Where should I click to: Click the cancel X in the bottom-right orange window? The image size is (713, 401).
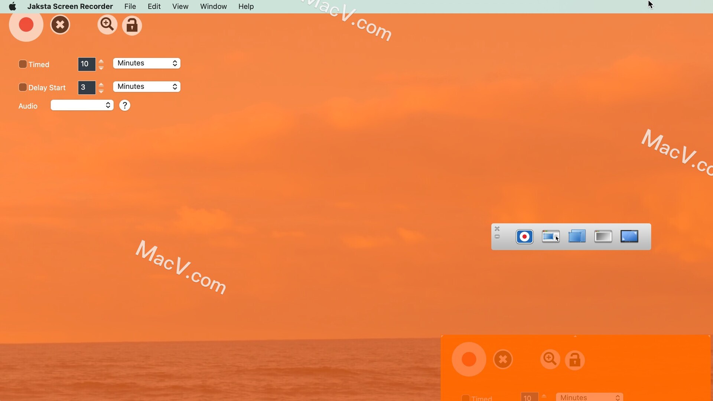[503, 359]
